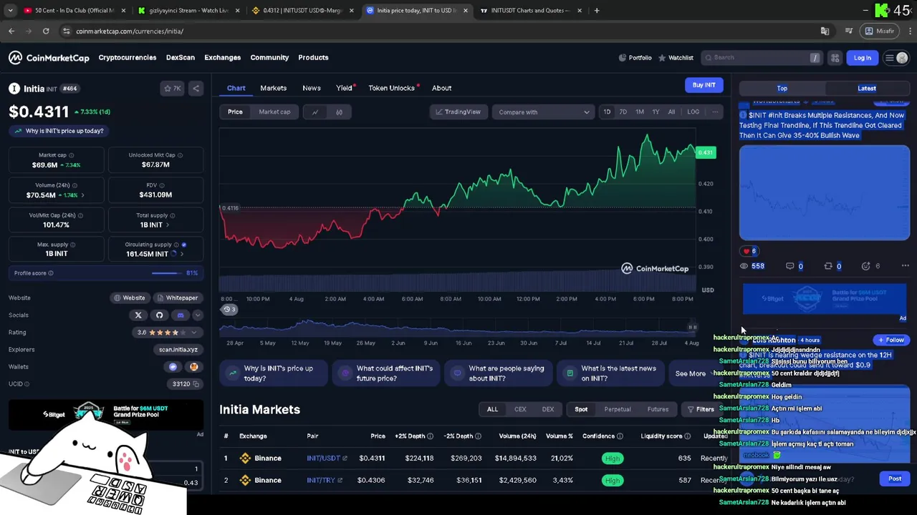The image size is (917, 515).
Task: Open the first wallet icon in Wallets row
Action: (173, 367)
